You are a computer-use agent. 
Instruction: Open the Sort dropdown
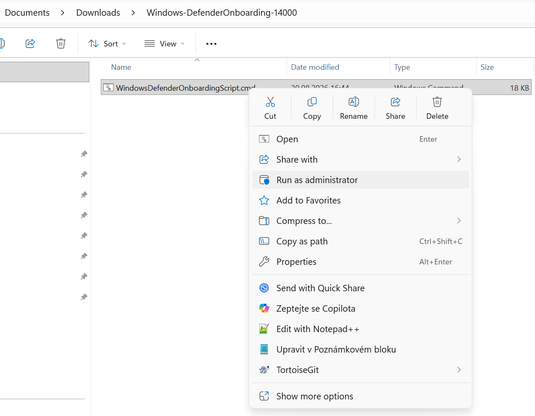pos(107,43)
